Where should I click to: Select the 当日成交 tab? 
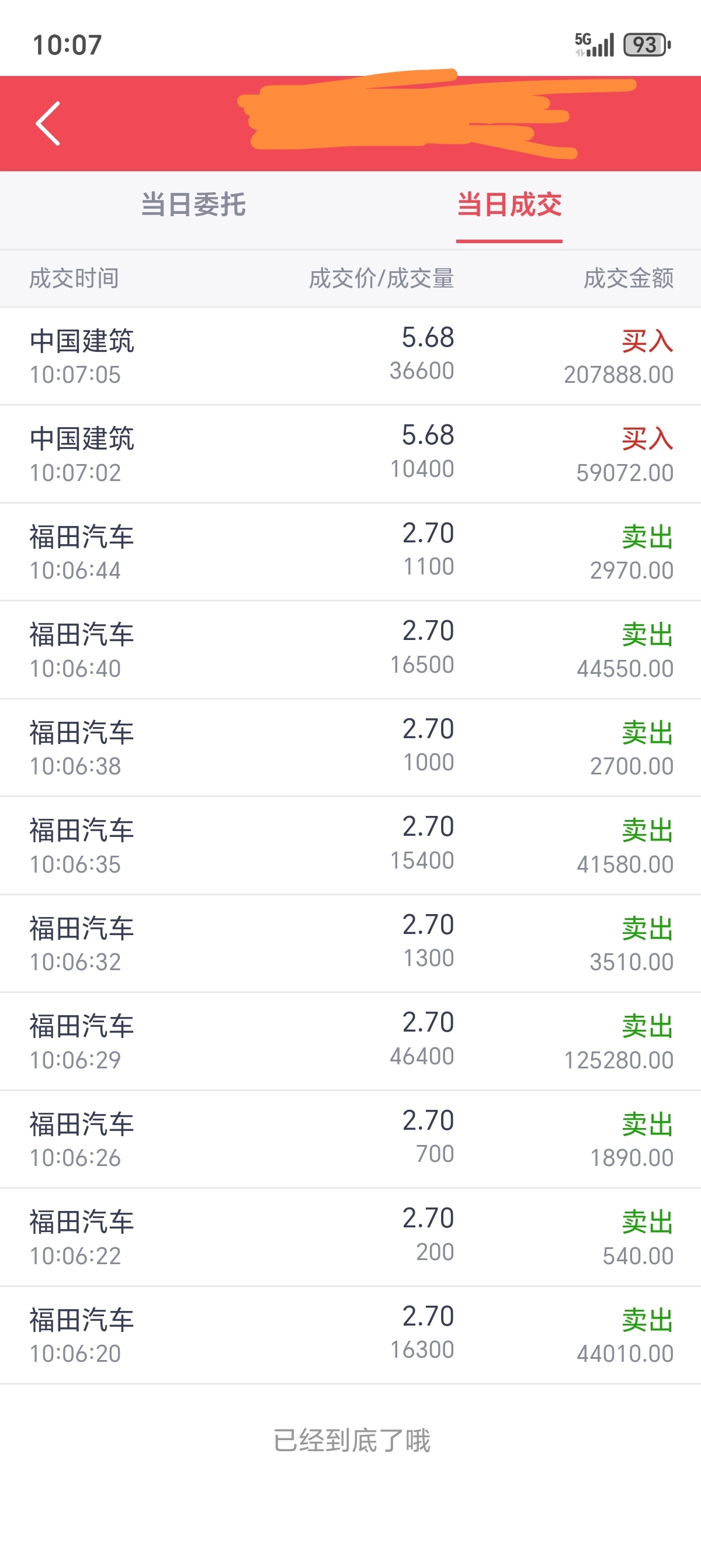pyautogui.click(x=509, y=205)
